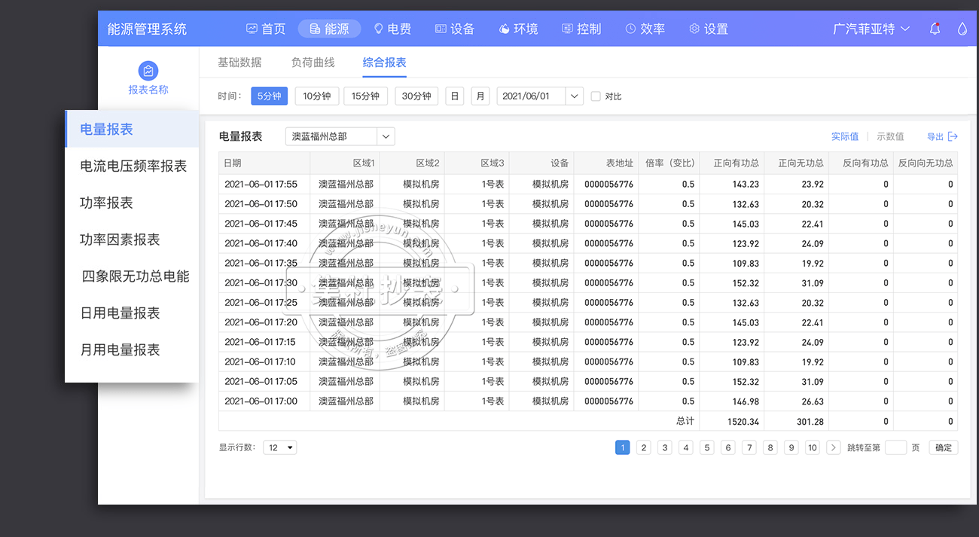The width and height of the screenshot is (979, 537).
Task: Click the export arrow icon
Action: tap(953, 136)
